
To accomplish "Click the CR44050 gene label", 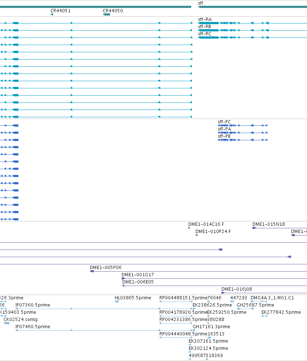I will (x=113, y=10).
